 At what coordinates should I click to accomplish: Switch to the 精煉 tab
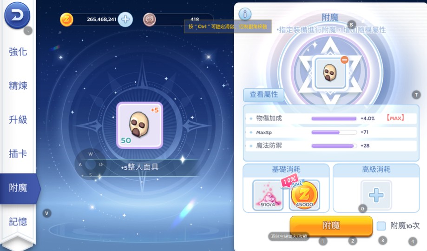click(x=18, y=86)
